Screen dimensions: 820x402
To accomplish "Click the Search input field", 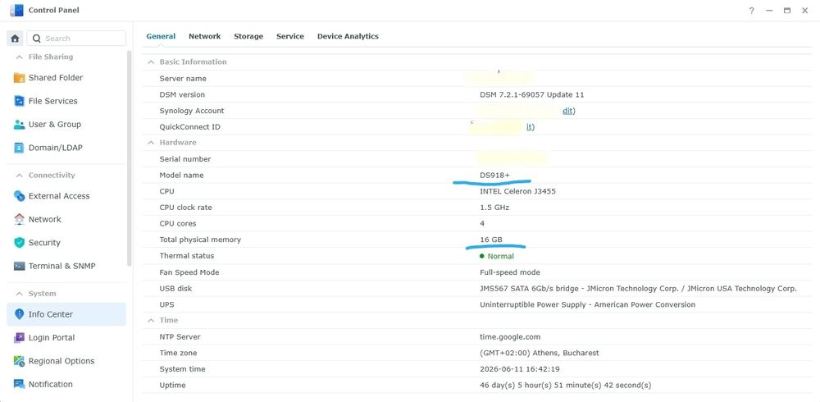I will (76, 39).
